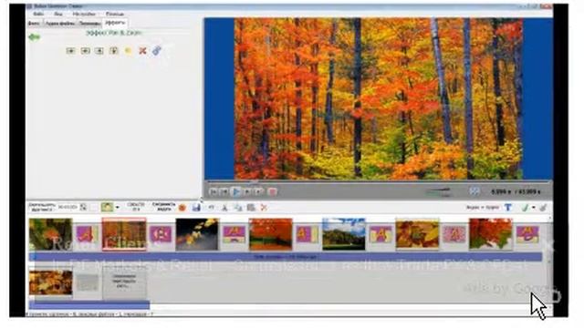Open dropdown arrow next to green picture icon
Viewport: 584px width, 328px height.
coord(118,208)
